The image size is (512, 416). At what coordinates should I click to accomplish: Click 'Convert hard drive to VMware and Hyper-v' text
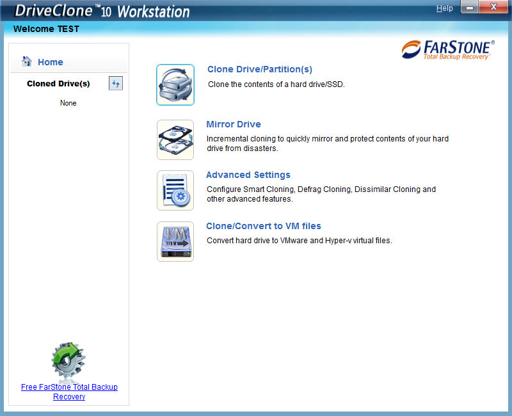[300, 241]
